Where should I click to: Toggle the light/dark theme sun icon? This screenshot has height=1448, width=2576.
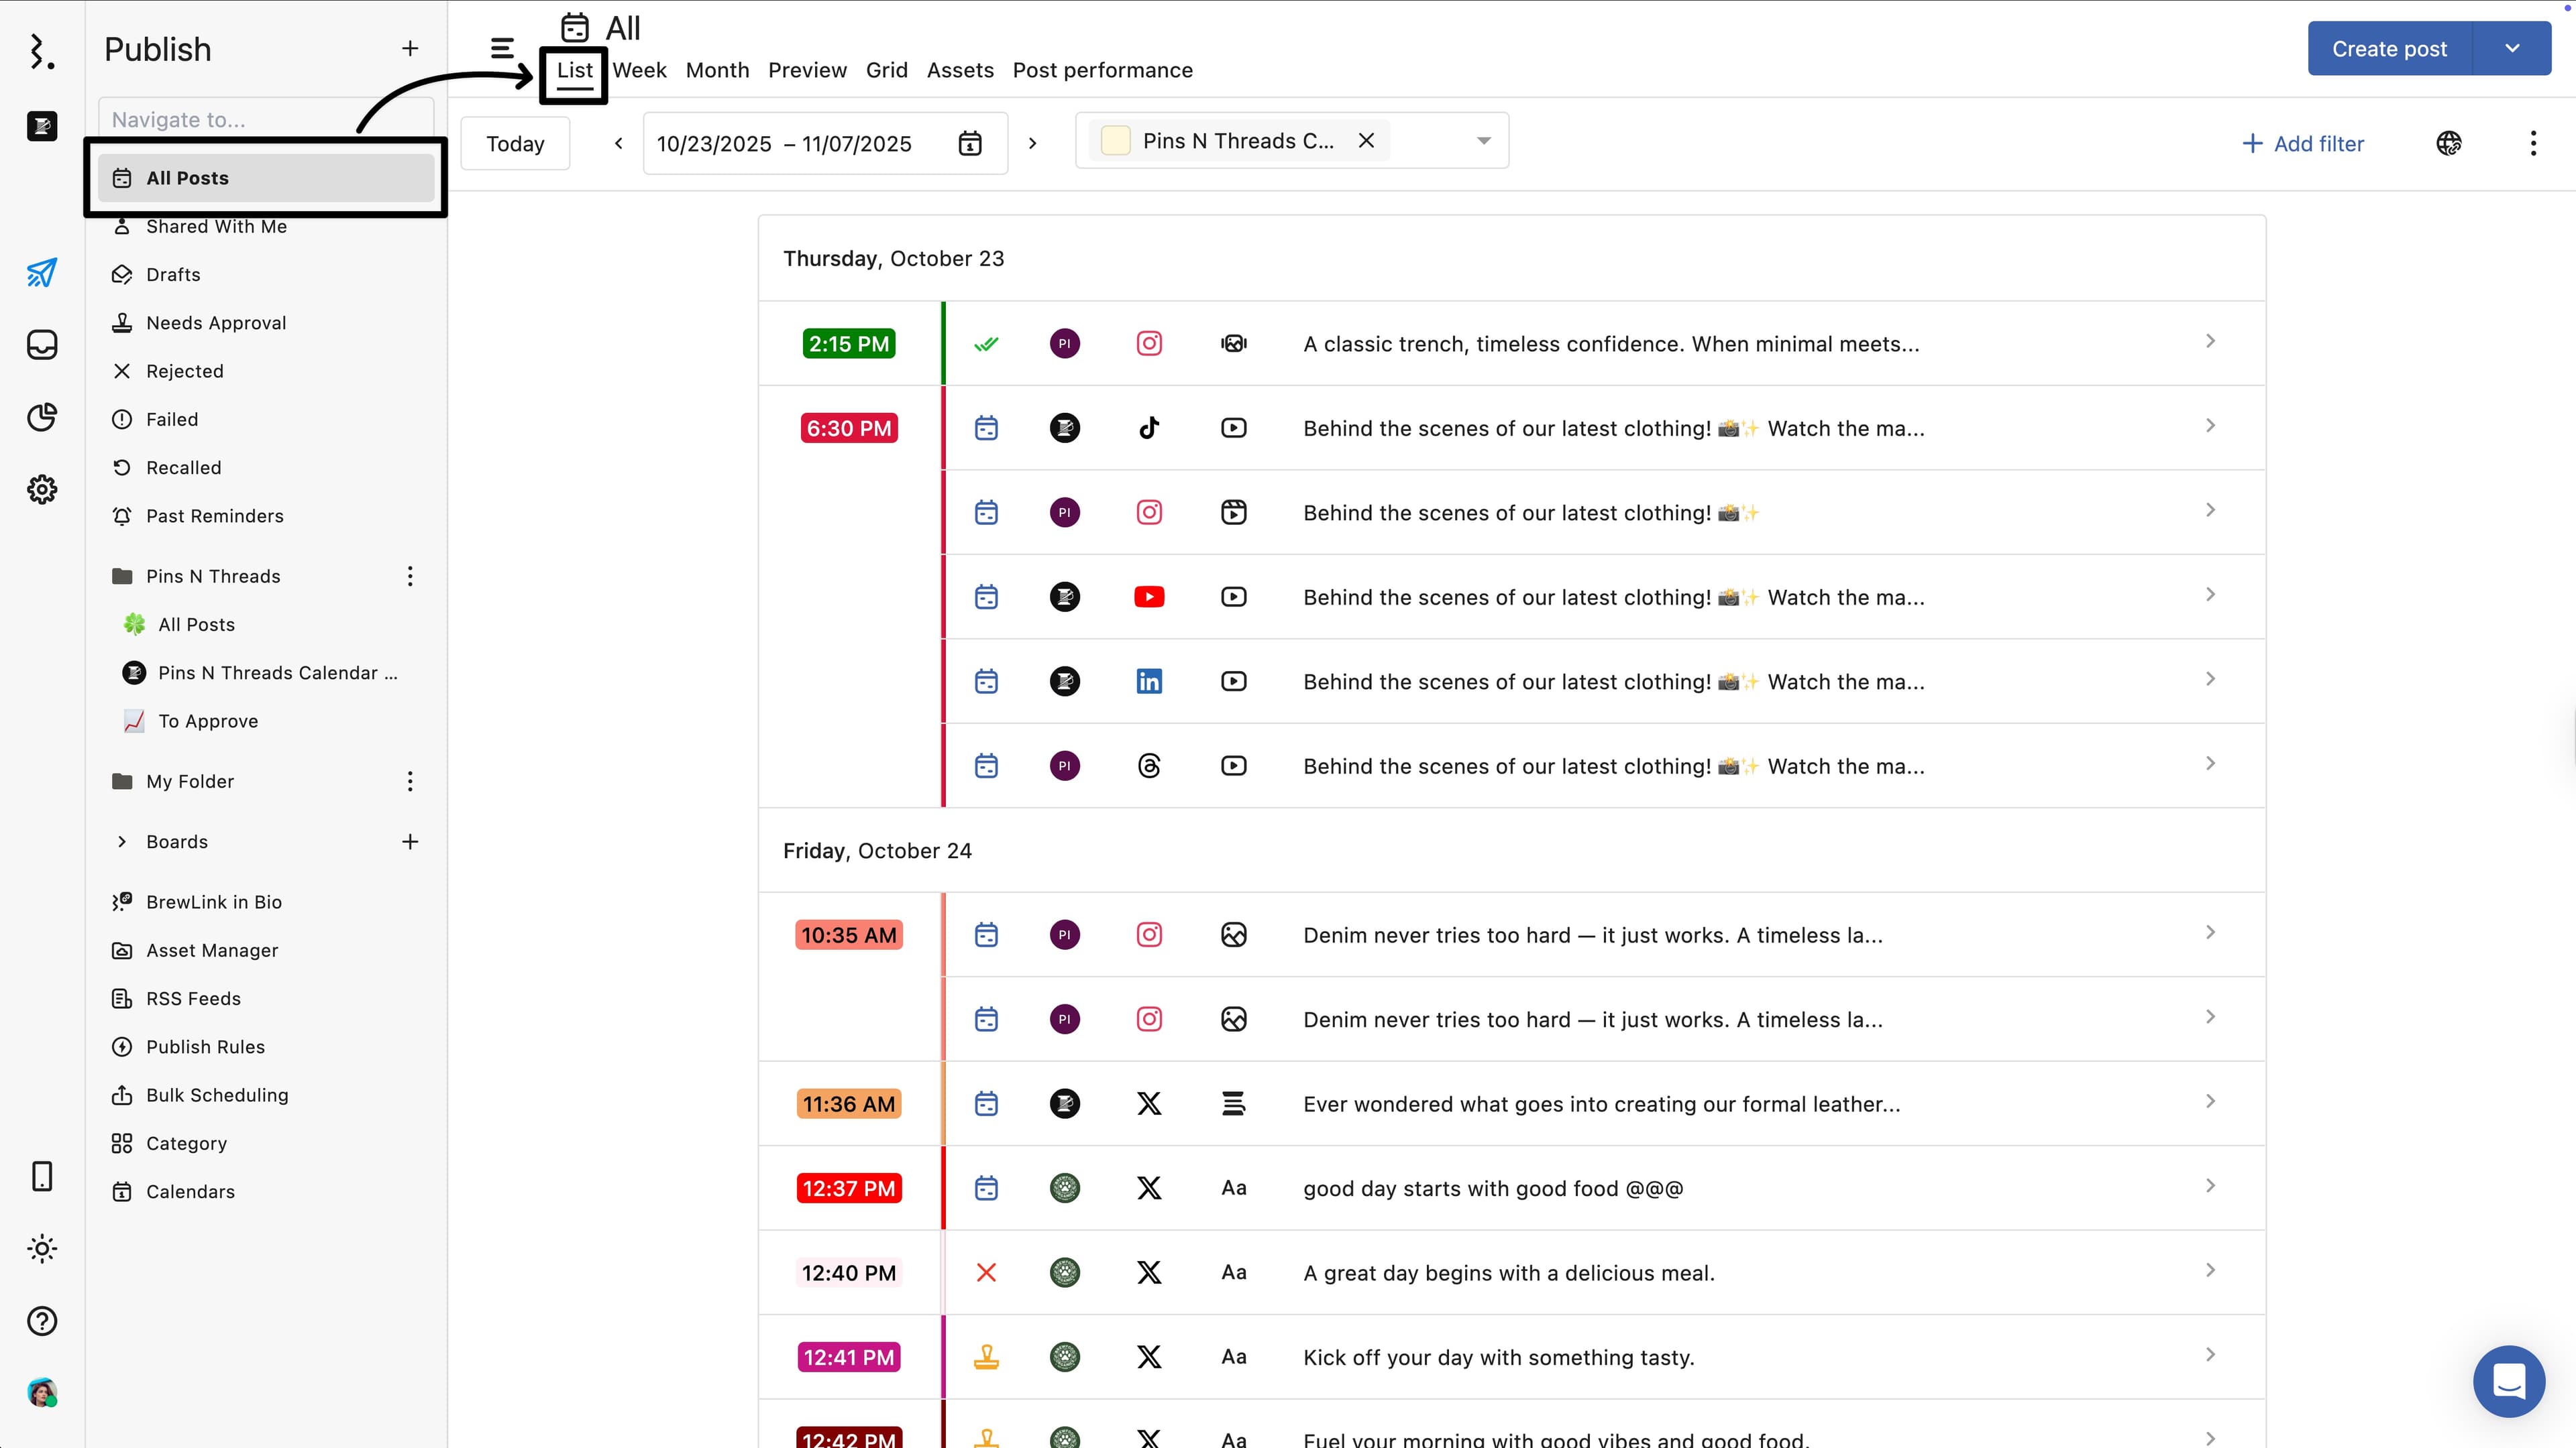42,1249
